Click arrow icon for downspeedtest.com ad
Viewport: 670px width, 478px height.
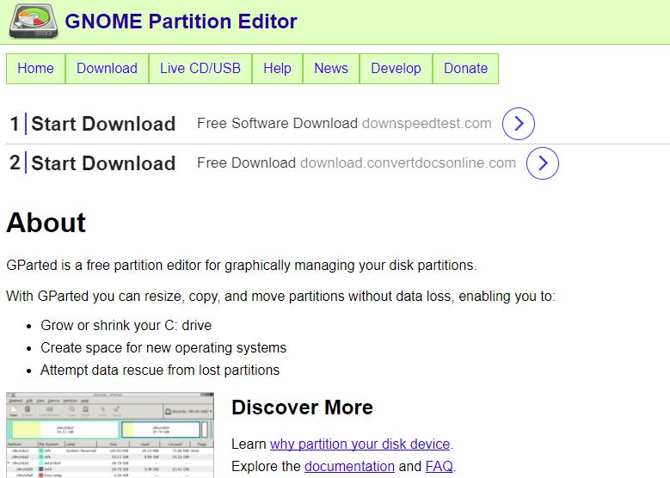pyautogui.click(x=519, y=124)
